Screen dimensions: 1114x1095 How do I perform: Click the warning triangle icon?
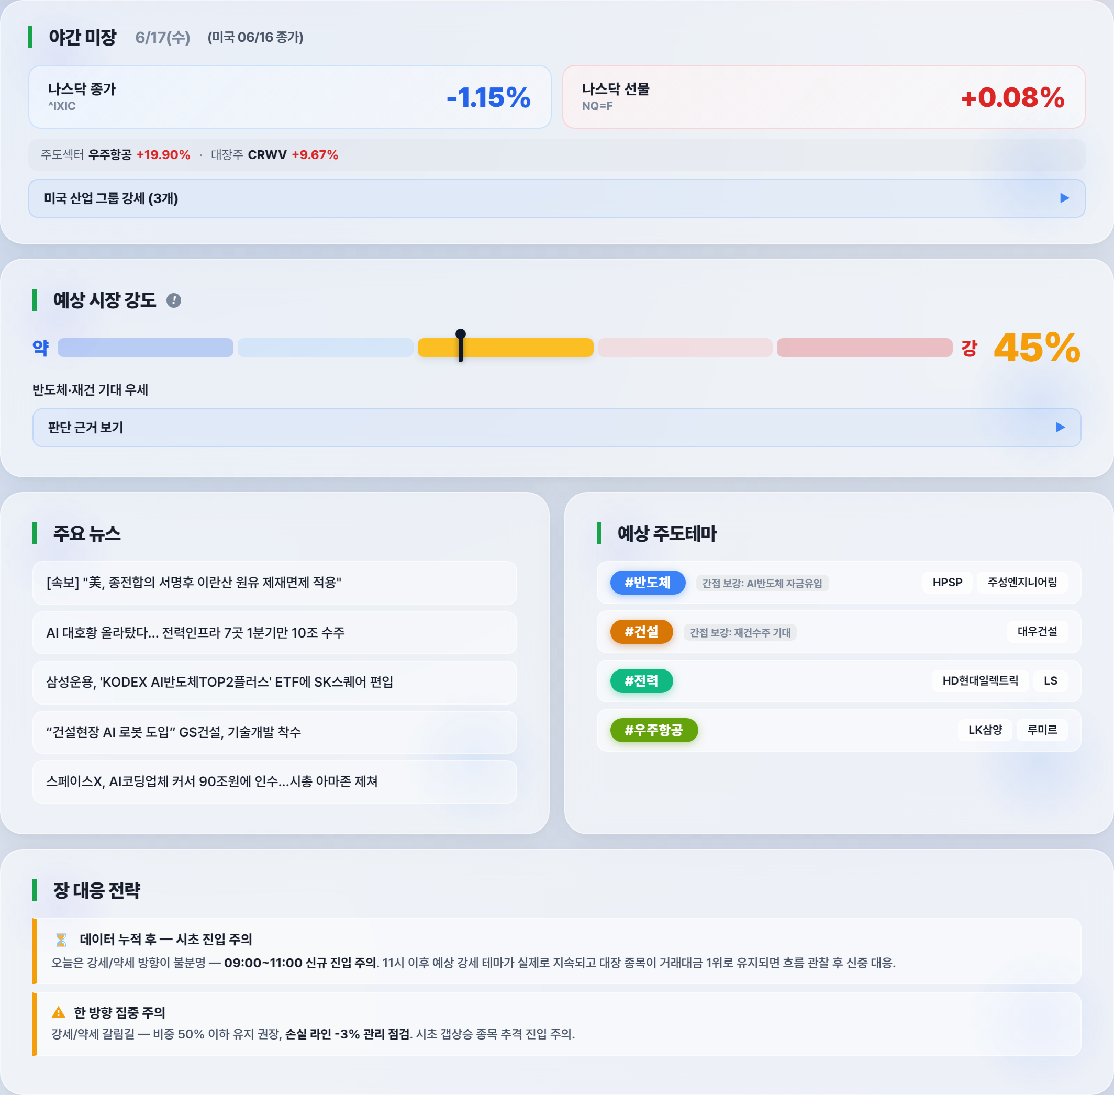pyautogui.click(x=59, y=1012)
